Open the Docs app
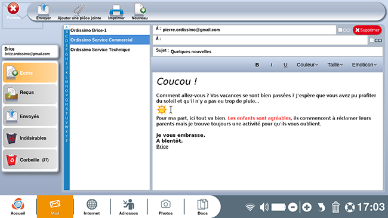 pos(202,207)
